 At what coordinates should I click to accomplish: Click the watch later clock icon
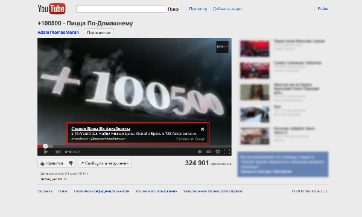200,152
